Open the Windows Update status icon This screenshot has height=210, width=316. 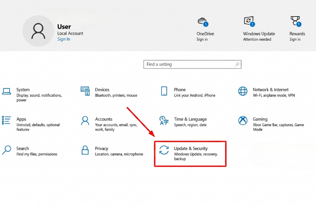pyautogui.click(x=250, y=21)
